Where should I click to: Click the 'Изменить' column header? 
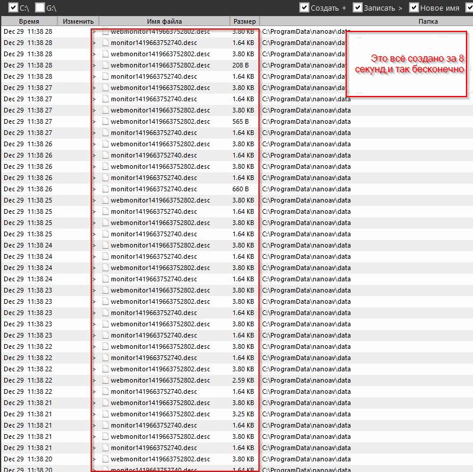pyautogui.click(x=78, y=21)
